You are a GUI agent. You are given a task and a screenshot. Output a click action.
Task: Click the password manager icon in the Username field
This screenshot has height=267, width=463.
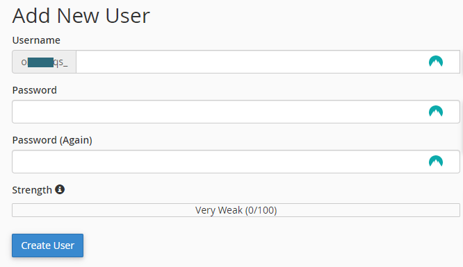pyautogui.click(x=436, y=62)
